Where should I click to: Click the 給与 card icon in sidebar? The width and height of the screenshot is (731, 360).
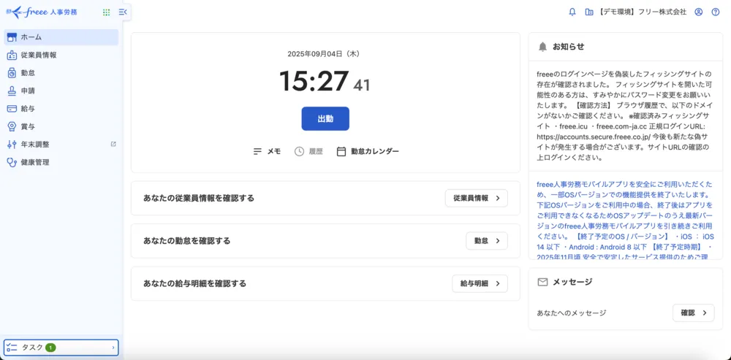point(12,109)
